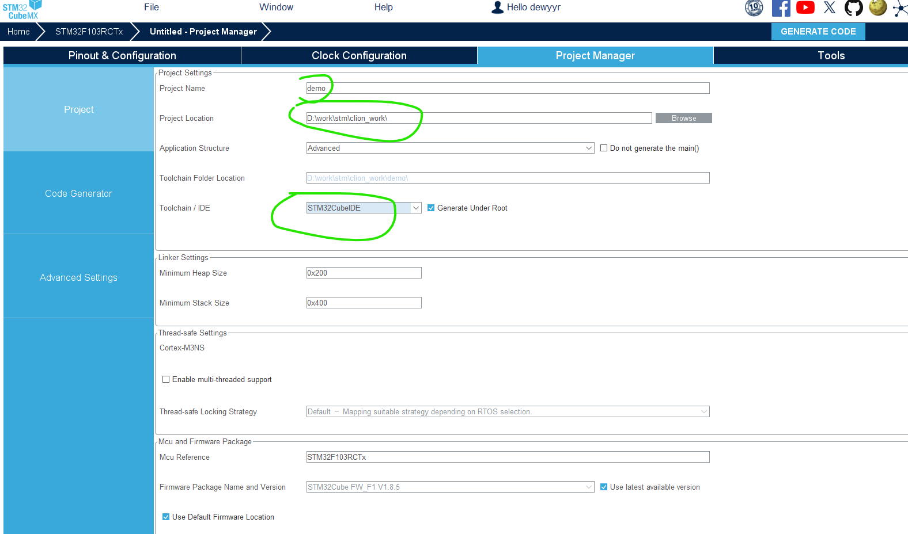Click STM32F103RCTx breadcrumb
908x534 pixels.
pos(89,32)
